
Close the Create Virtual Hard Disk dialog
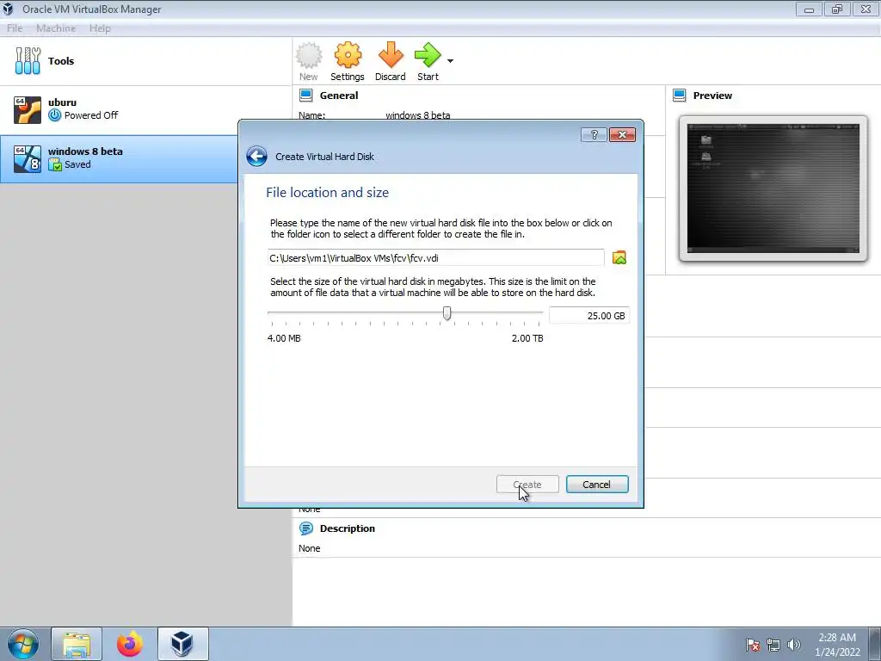tap(622, 135)
